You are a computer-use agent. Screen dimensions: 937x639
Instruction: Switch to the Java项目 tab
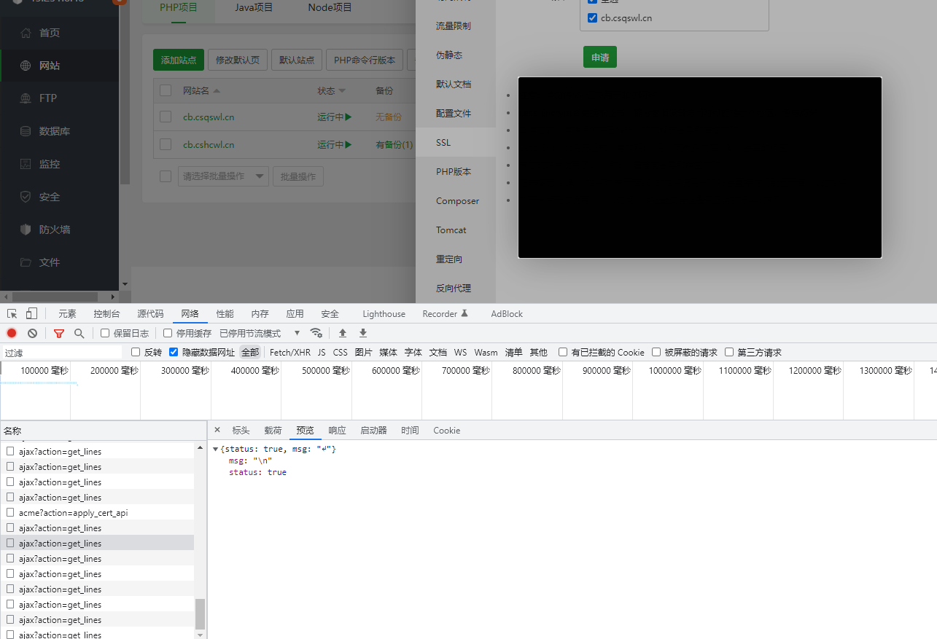pos(254,7)
